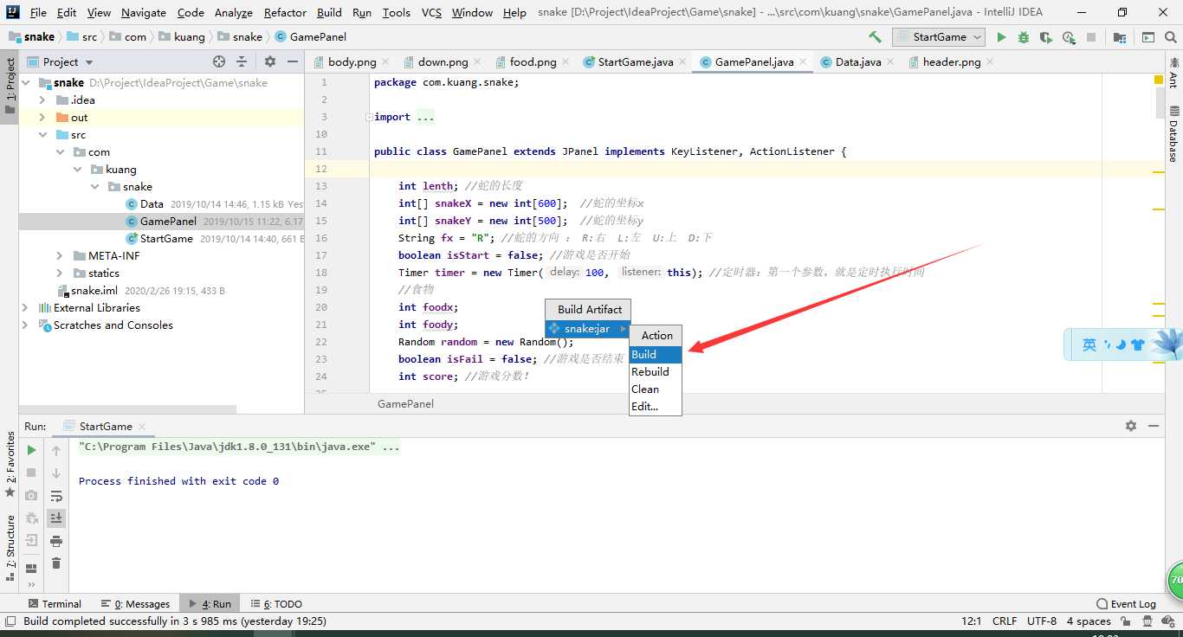Open the Build menu

point(329,12)
